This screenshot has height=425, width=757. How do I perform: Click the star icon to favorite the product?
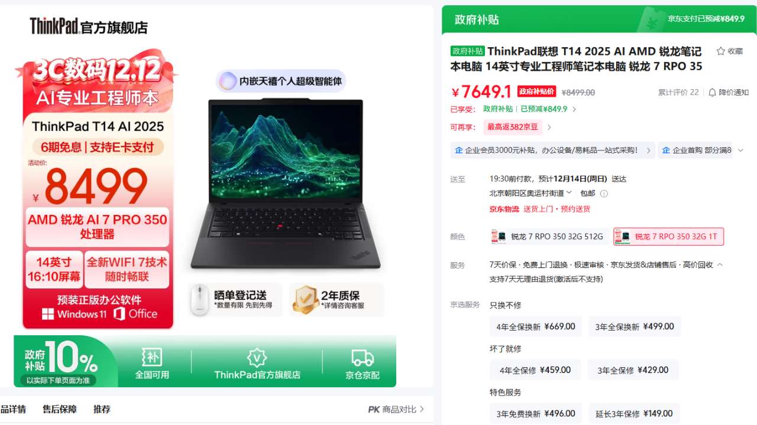(x=720, y=51)
